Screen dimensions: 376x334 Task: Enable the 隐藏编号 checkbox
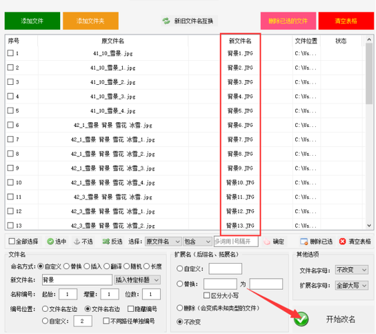tap(131, 309)
